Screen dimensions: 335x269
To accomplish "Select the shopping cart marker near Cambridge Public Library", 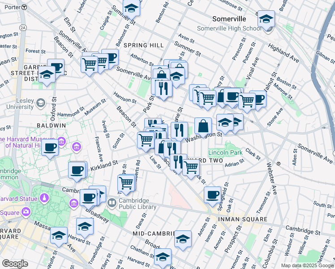I will [126, 183].
